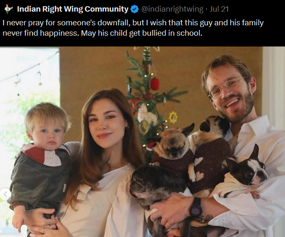Click the tweet text about someone's downfall
Screen dimensions: 285x237
click(133, 28)
